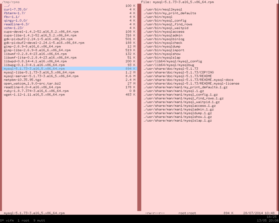Select libwpg-0.1.3-4.1.el6.x86_64.rpm file

point(69,65)
